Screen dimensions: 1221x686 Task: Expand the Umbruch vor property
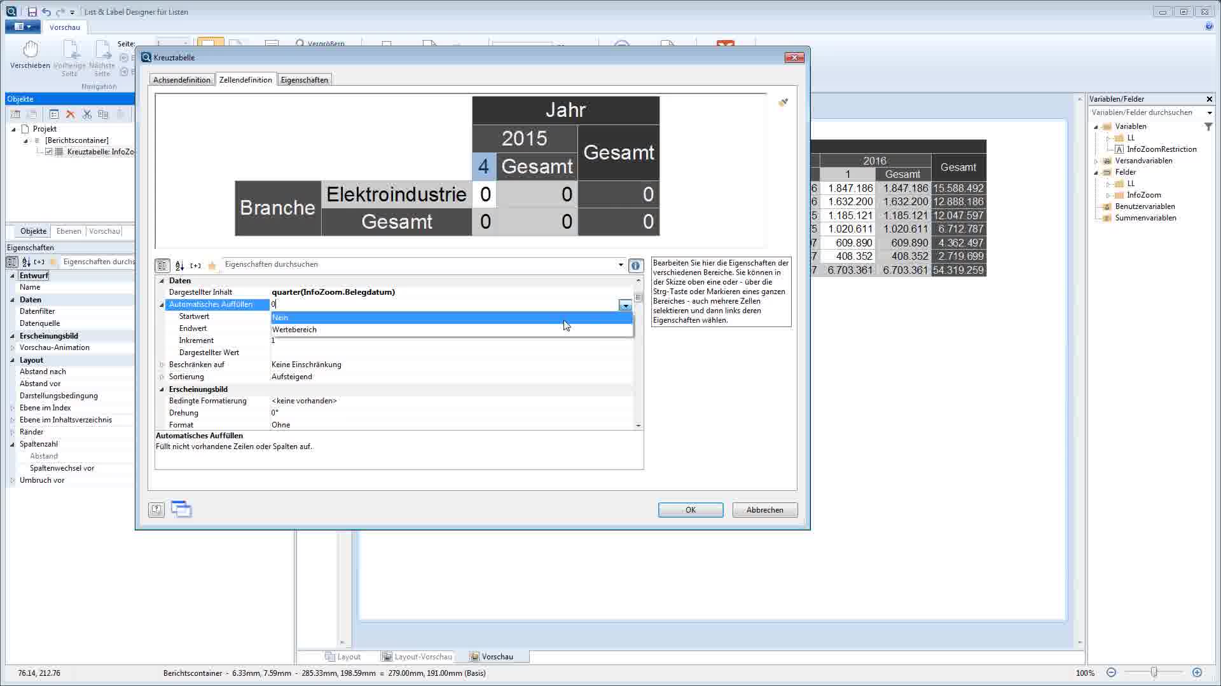tap(12, 481)
